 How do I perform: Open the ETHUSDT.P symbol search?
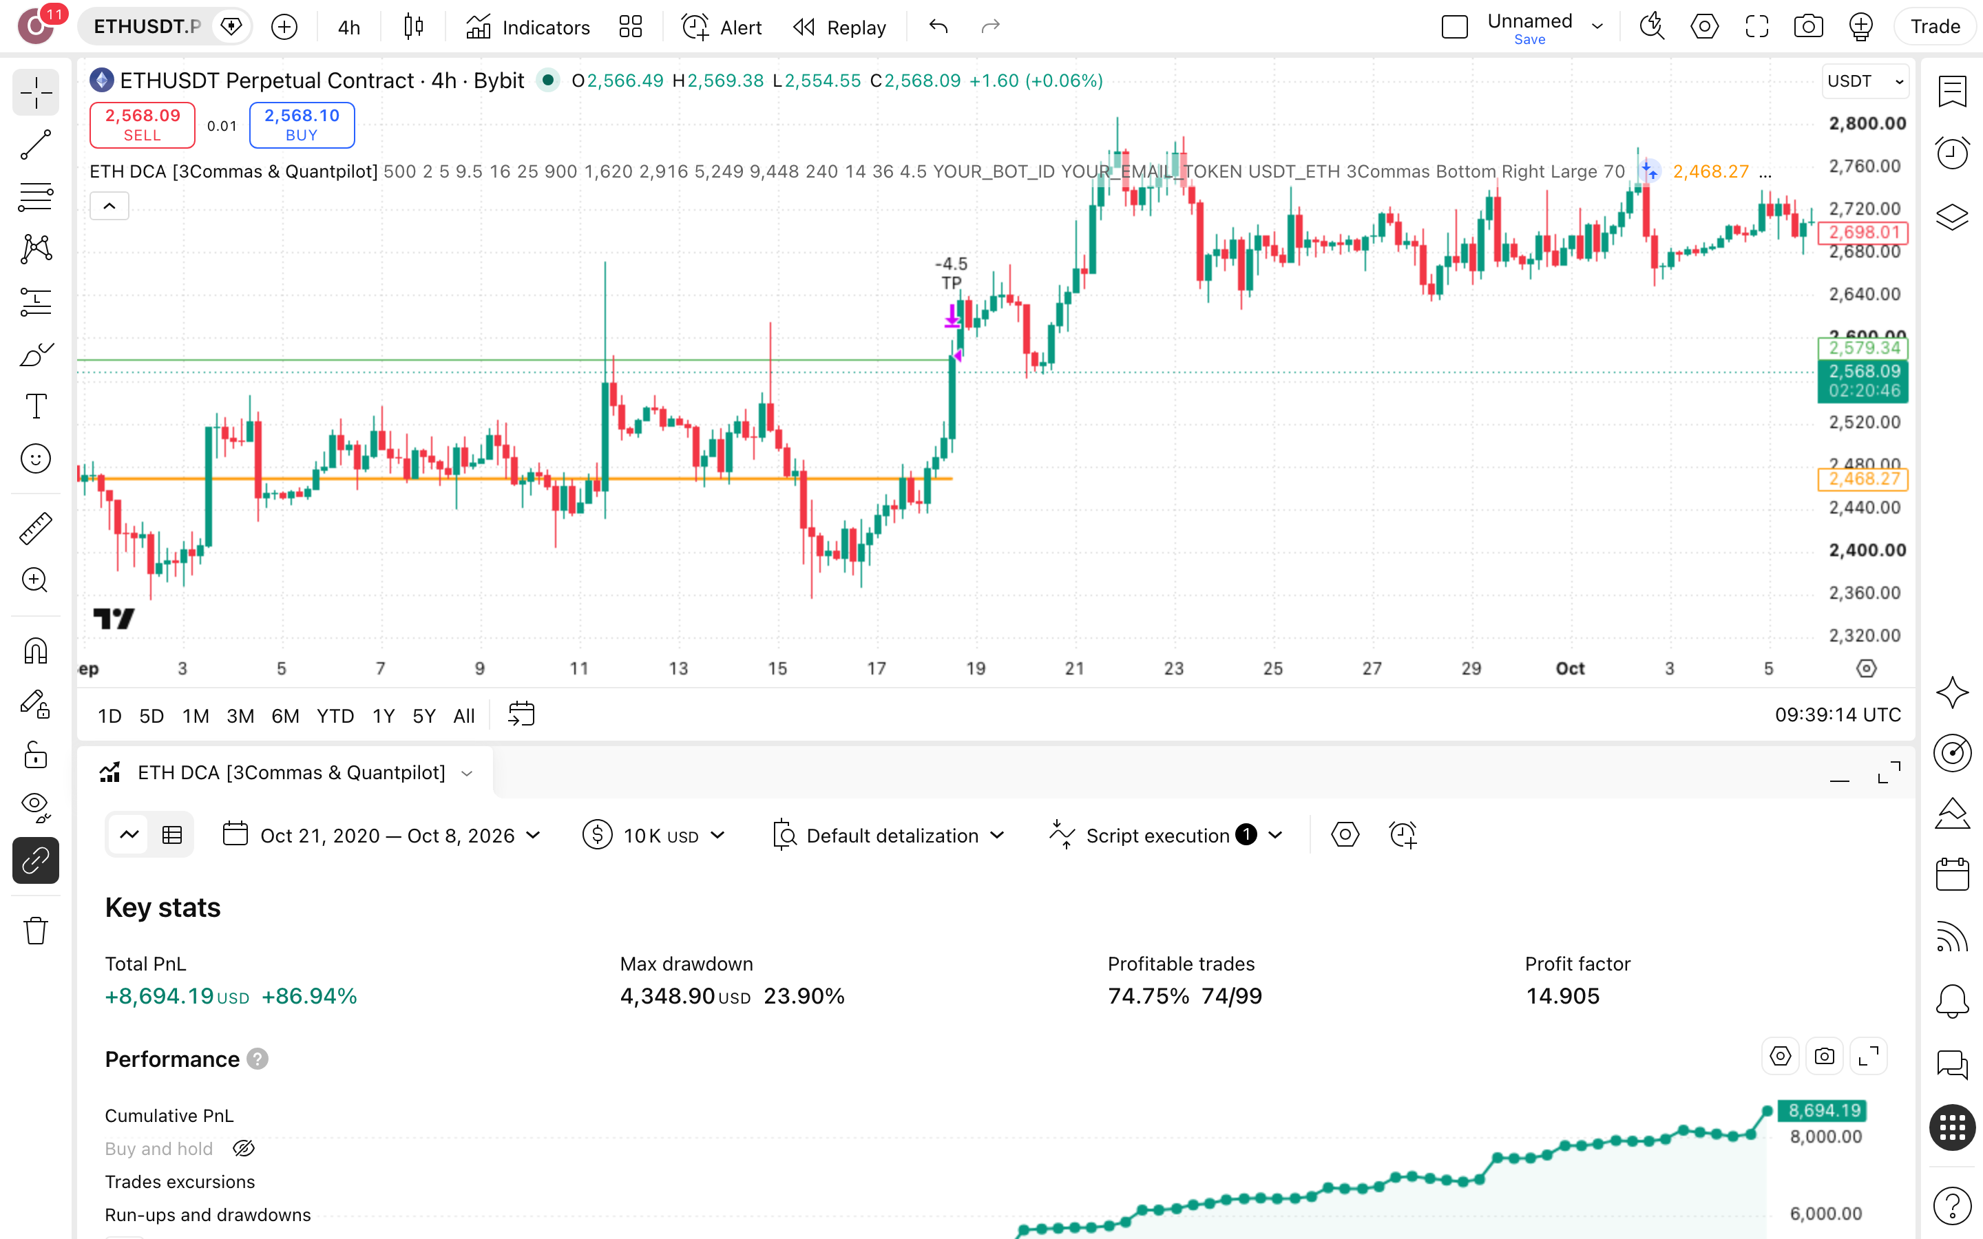click(147, 27)
